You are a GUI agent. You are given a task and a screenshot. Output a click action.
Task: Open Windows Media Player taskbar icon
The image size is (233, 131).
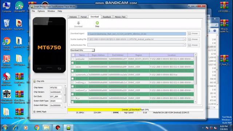click(25, 128)
